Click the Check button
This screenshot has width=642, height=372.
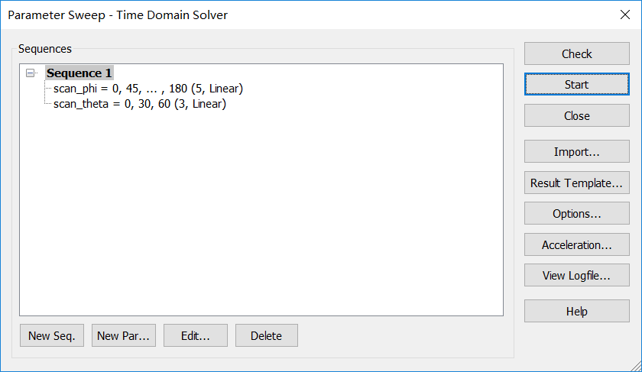pos(576,53)
